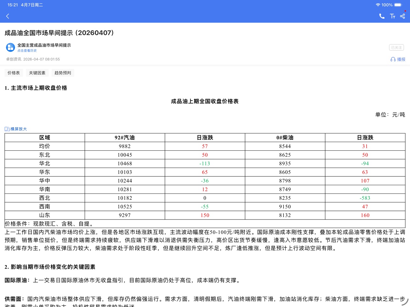Select the 西北 row label
This screenshot has height=307, width=410.
(x=45, y=198)
